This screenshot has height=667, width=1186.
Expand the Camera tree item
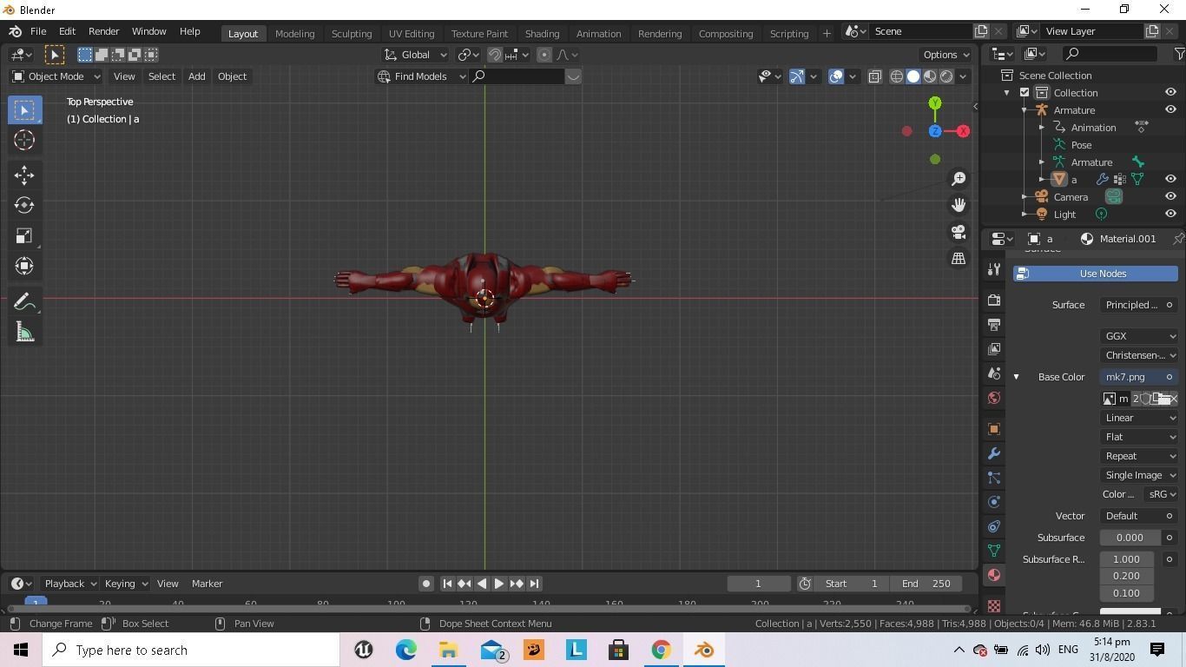point(1025,197)
